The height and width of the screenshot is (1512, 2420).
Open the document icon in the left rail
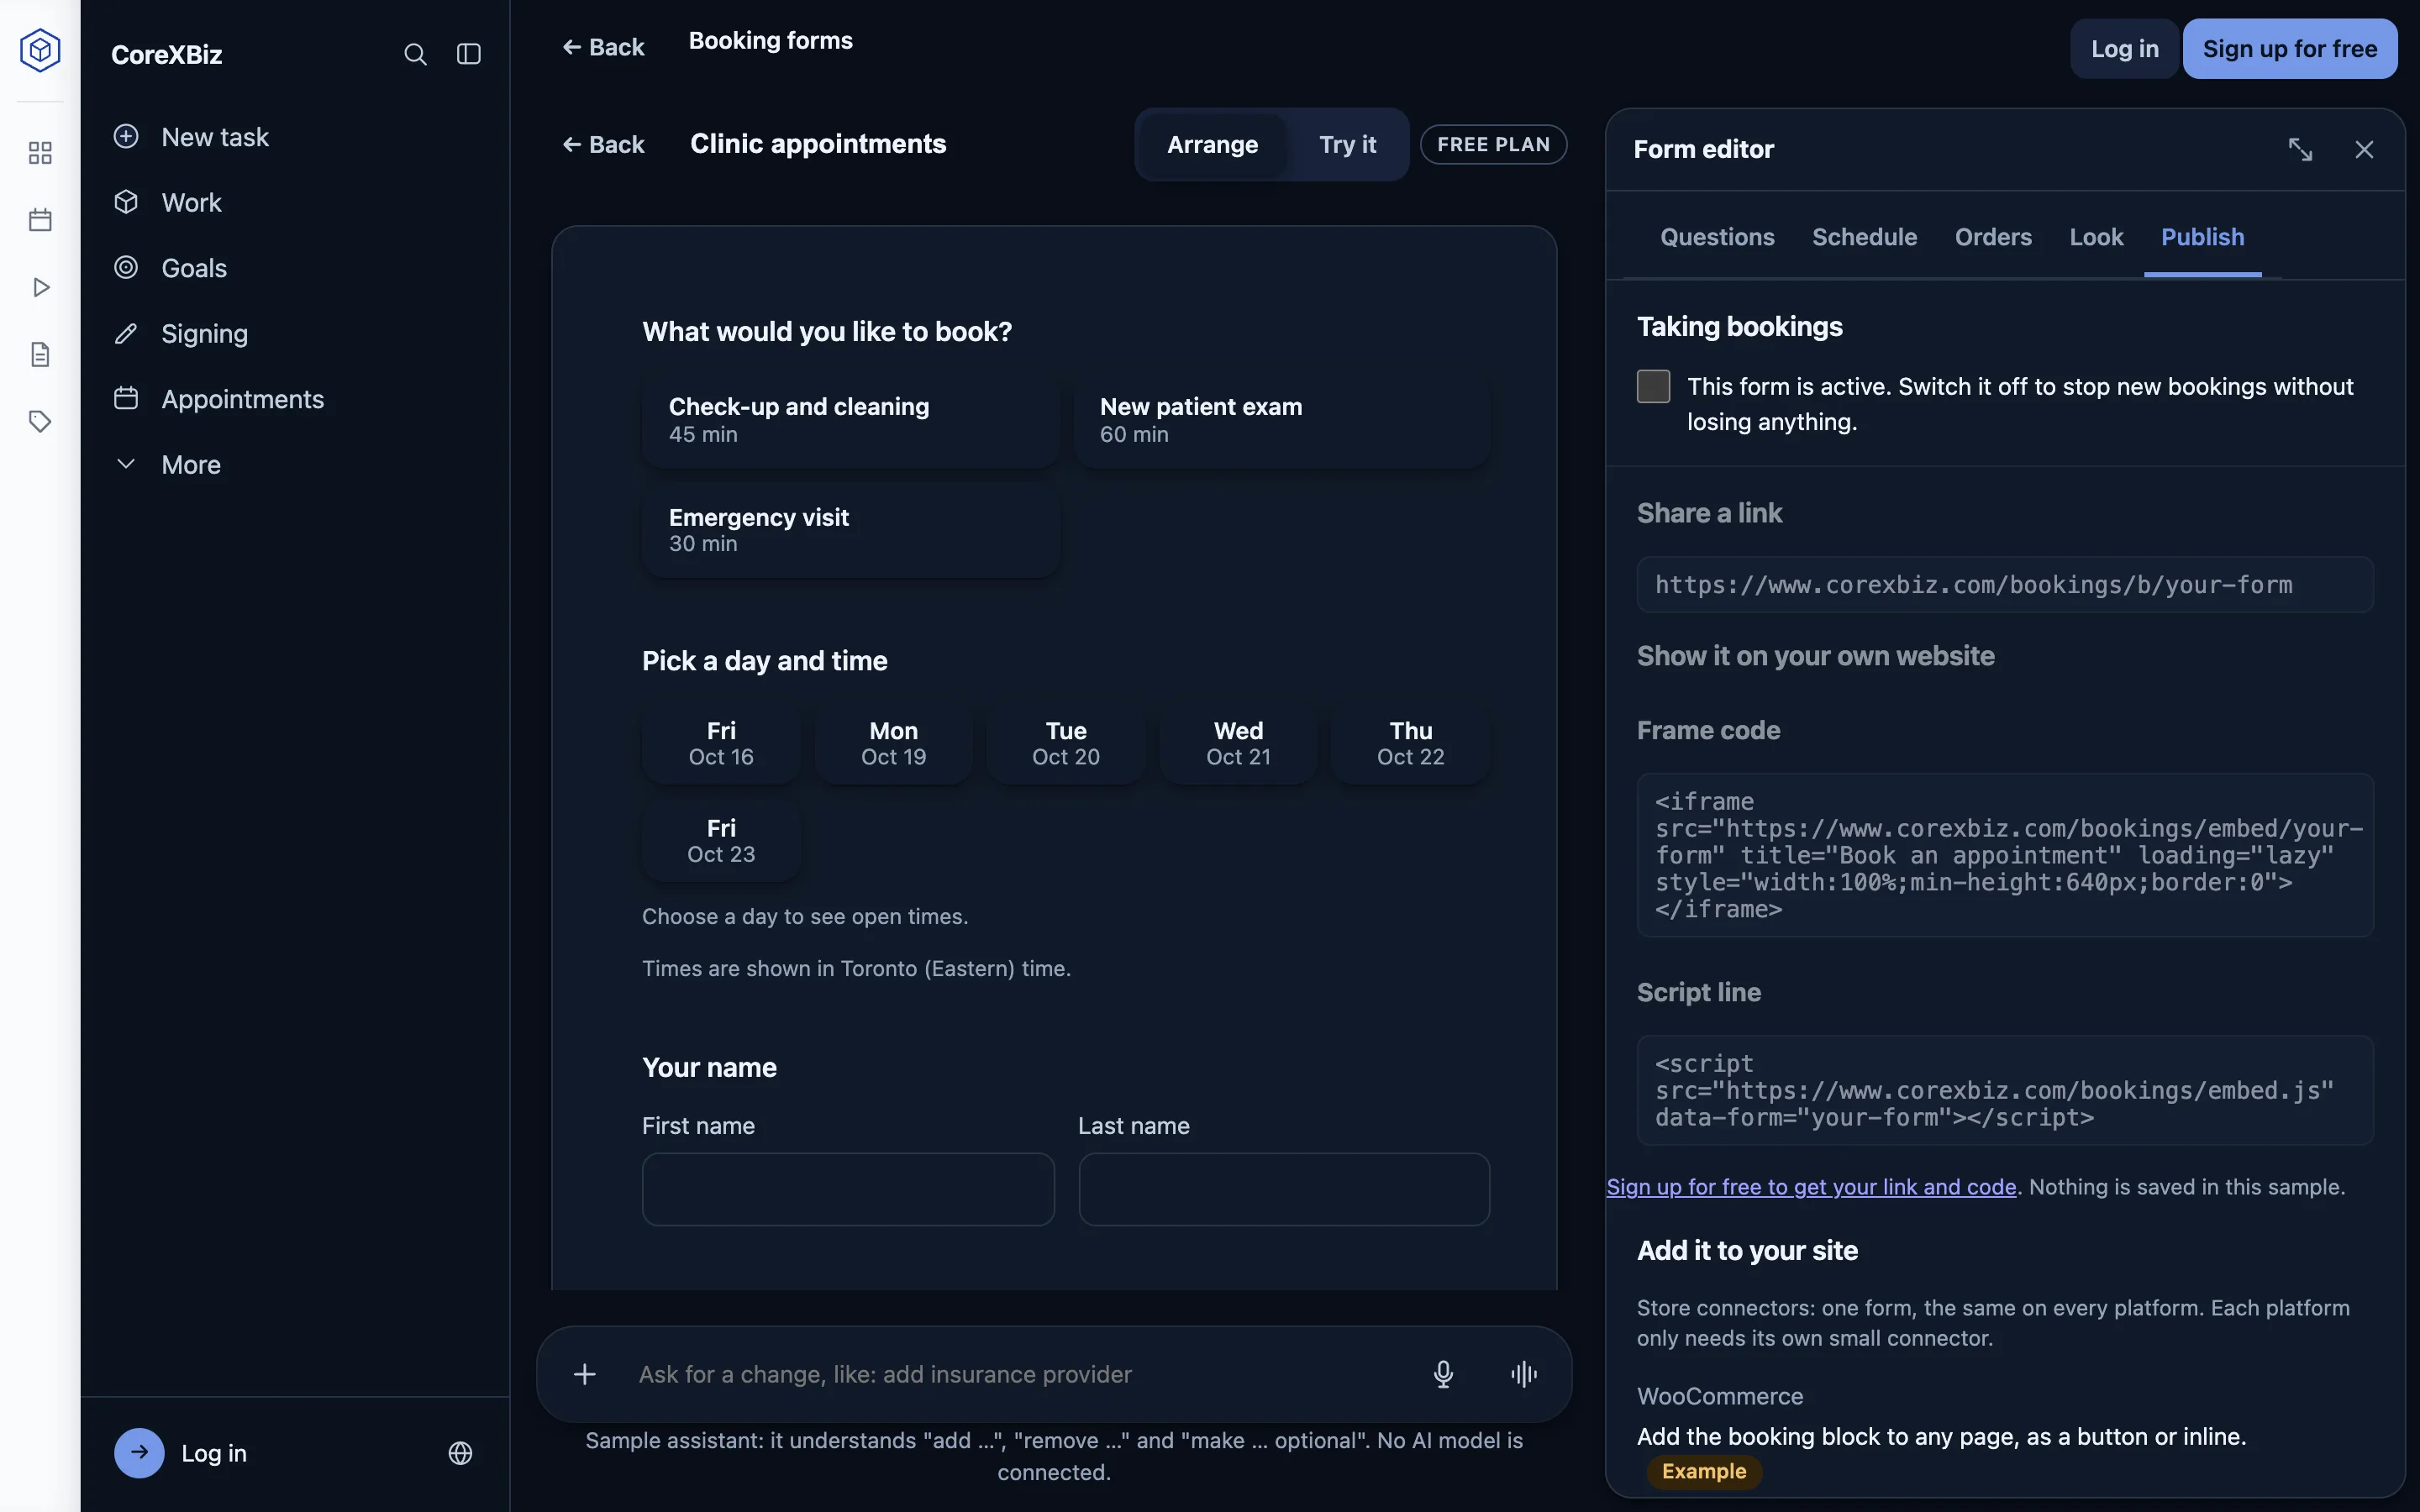(x=40, y=354)
